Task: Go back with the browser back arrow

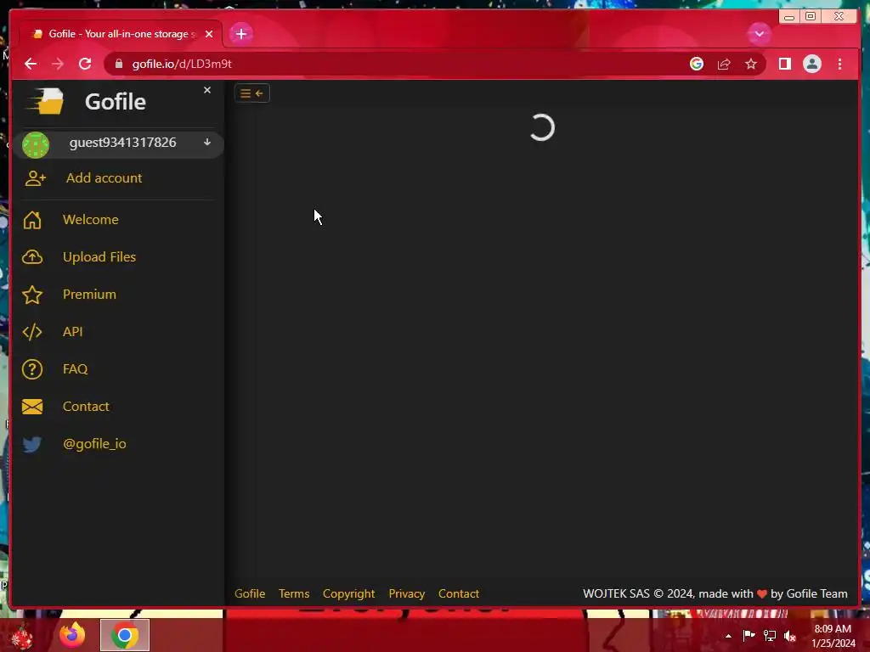Action: click(31, 64)
